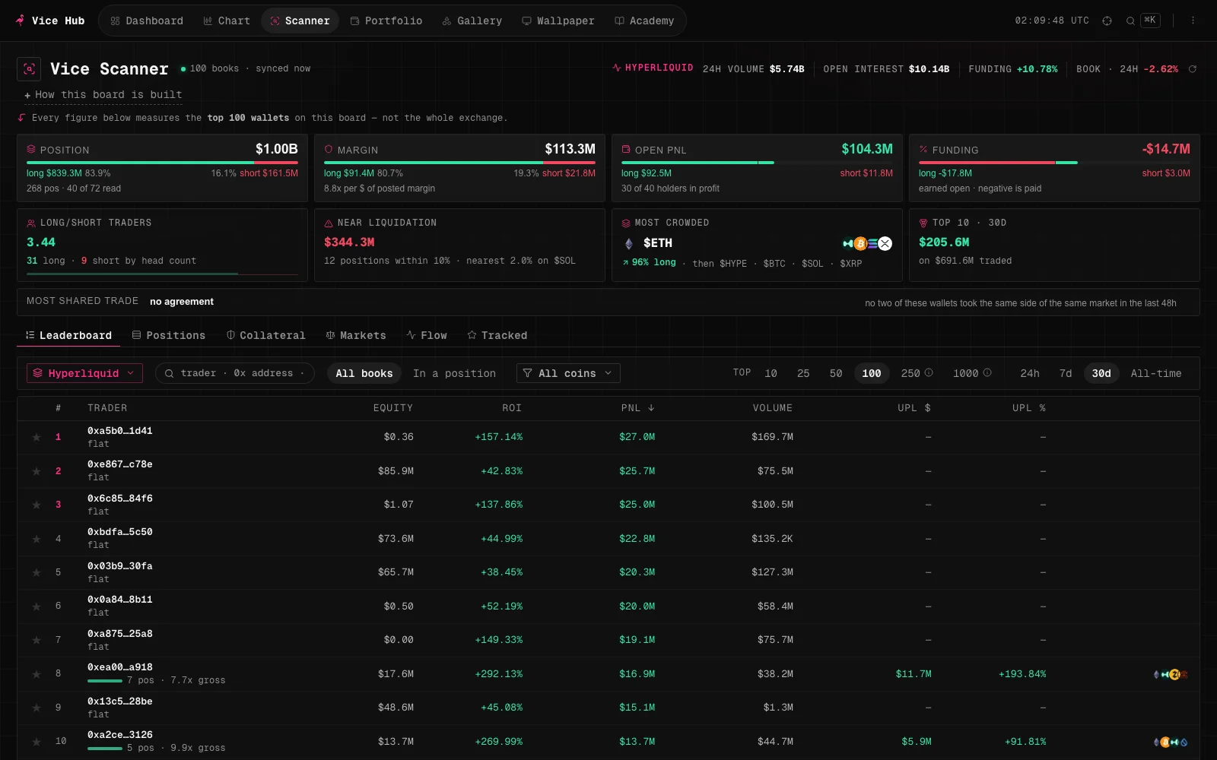
Task: Star trader 0xa2ce…3126
Action: pos(37,742)
